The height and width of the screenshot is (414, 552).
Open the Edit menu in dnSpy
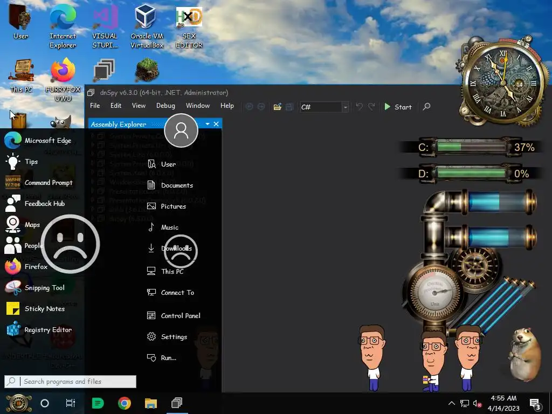(x=115, y=106)
